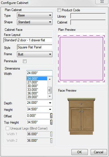Expand the Depth dropdown arrow

click(50, 103)
